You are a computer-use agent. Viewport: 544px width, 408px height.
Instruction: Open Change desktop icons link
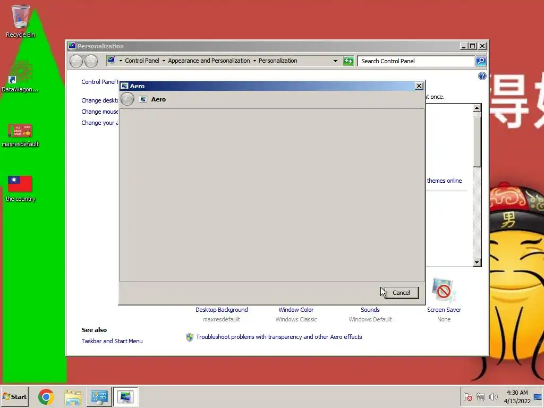point(100,100)
